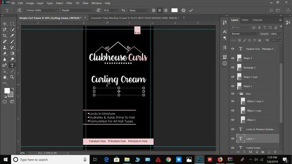
Task: Select the Path Selection tool
Action: (5, 71)
